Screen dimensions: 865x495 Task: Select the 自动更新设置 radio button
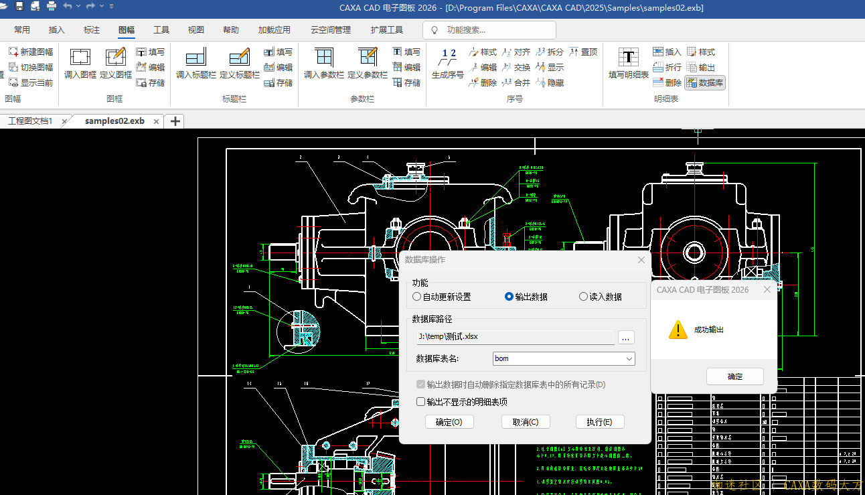417,297
